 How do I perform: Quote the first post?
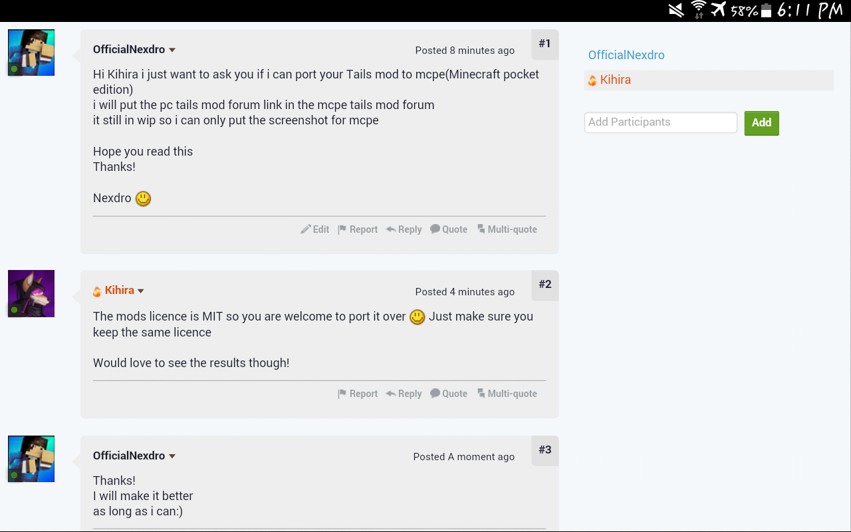(449, 229)
